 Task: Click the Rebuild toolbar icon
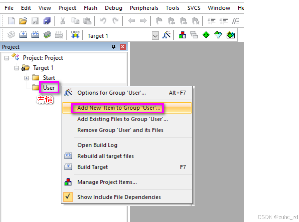tap(35, 35)
